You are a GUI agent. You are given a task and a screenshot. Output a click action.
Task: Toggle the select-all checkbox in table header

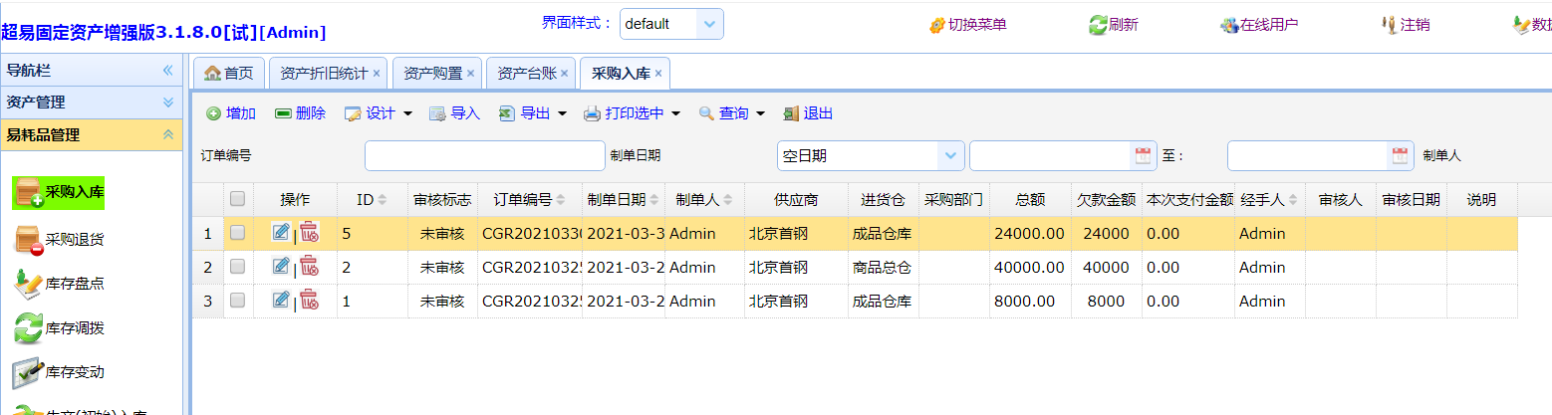(x=237, y=199)
